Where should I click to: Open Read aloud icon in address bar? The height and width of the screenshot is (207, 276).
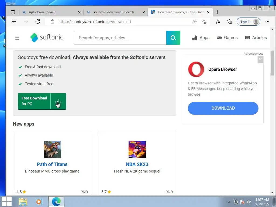[x=194, y=22]
